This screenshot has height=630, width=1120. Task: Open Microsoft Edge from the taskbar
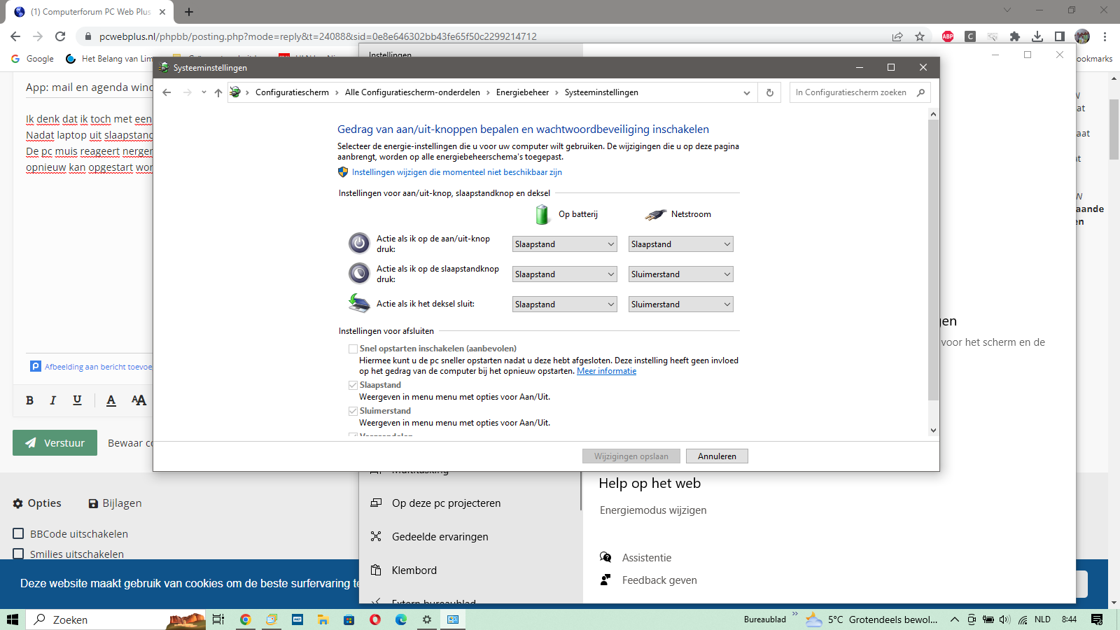(x=401, y=619)
